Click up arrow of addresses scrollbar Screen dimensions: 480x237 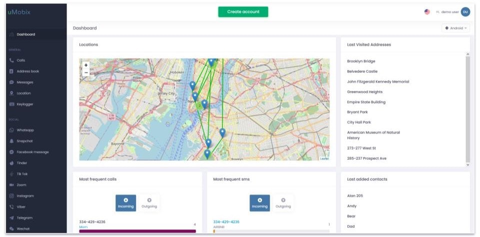467,54
